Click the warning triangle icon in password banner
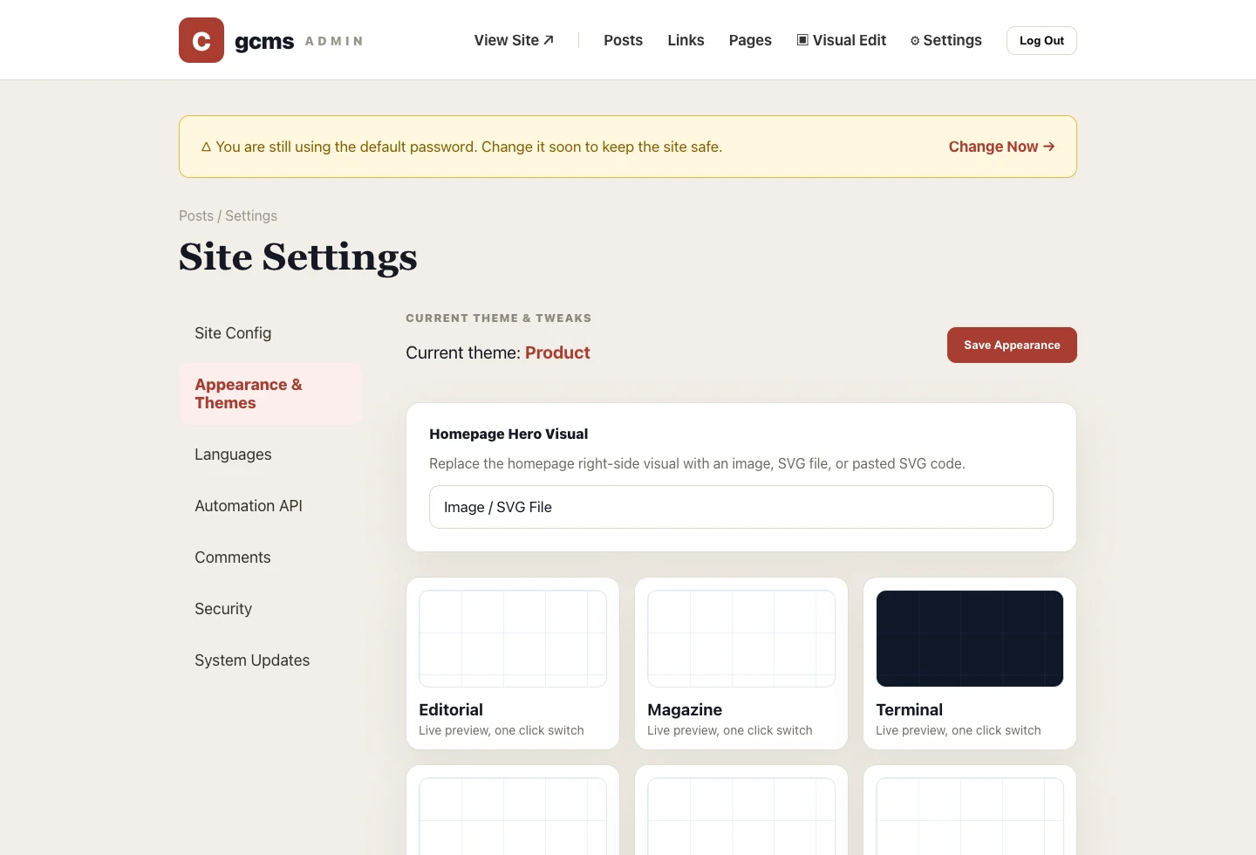 pyautogui.click(x=207, y=147)
